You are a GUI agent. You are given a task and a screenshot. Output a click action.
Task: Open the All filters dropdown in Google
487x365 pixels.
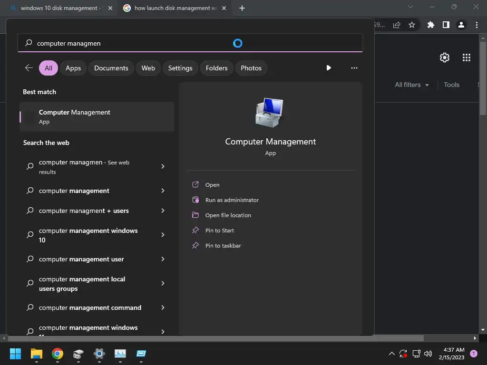[411, 85]
